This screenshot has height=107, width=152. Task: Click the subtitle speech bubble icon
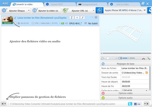pos(86,23)
